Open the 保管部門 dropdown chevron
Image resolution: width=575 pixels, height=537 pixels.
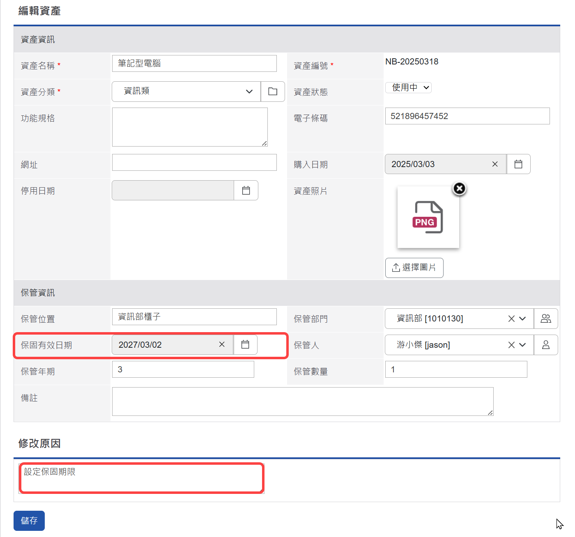point(522,319)
